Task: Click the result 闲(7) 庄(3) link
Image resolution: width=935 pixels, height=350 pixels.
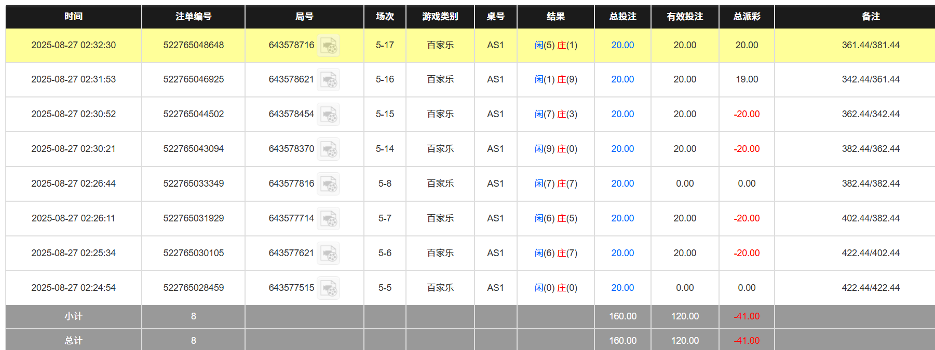Action: pos(555,114)
